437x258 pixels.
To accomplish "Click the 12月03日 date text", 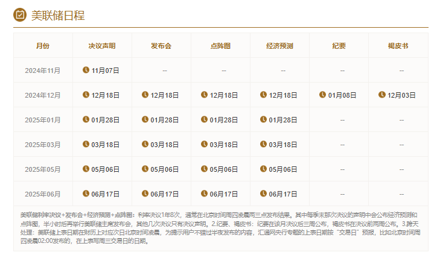I will 401,95.
